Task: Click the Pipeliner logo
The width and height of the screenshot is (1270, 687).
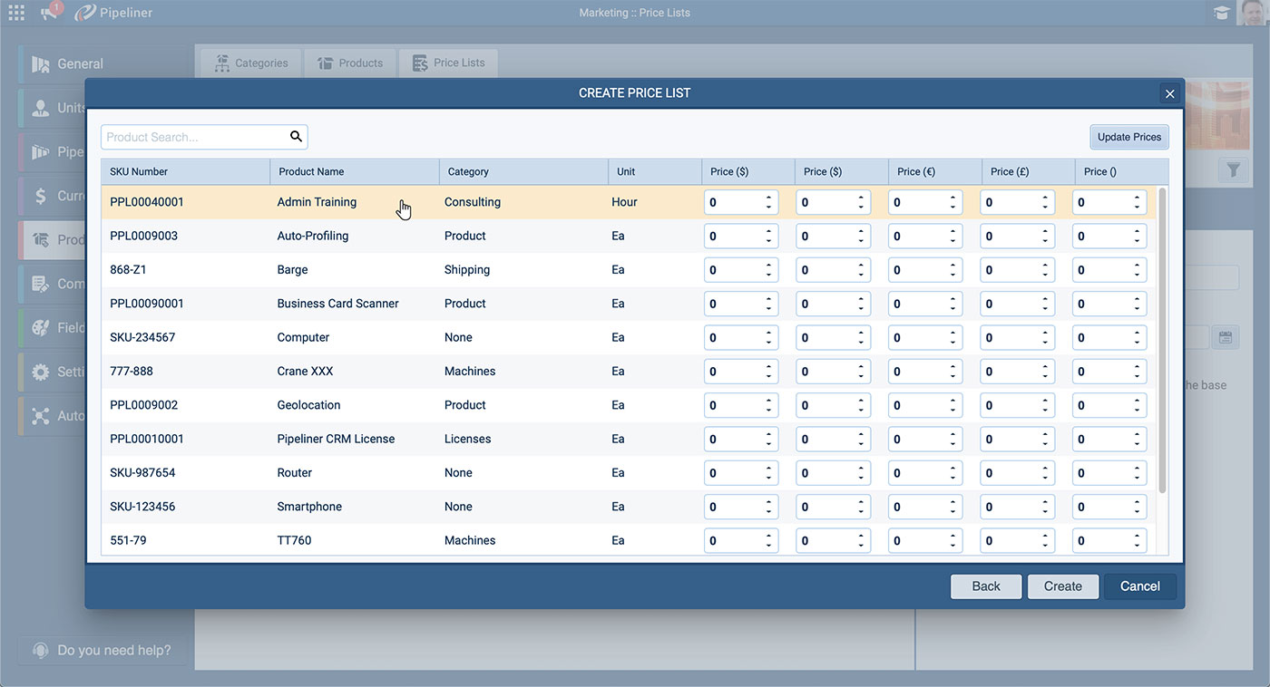Action: click(113, 13)
